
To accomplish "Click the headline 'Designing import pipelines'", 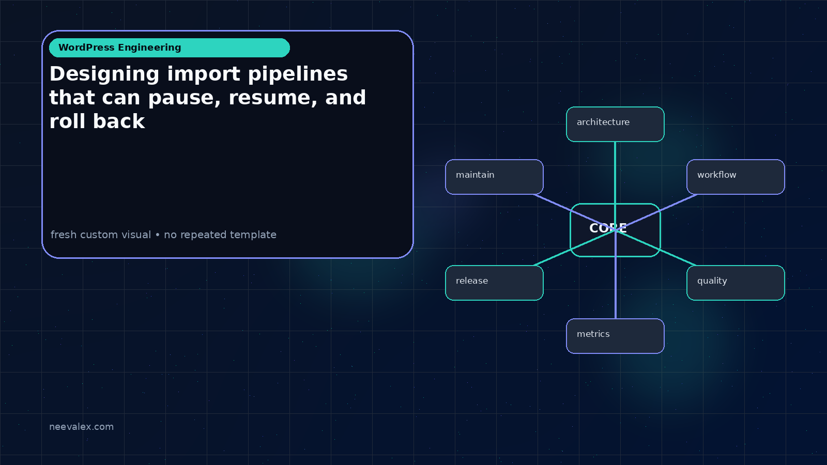I will point(208,98).
